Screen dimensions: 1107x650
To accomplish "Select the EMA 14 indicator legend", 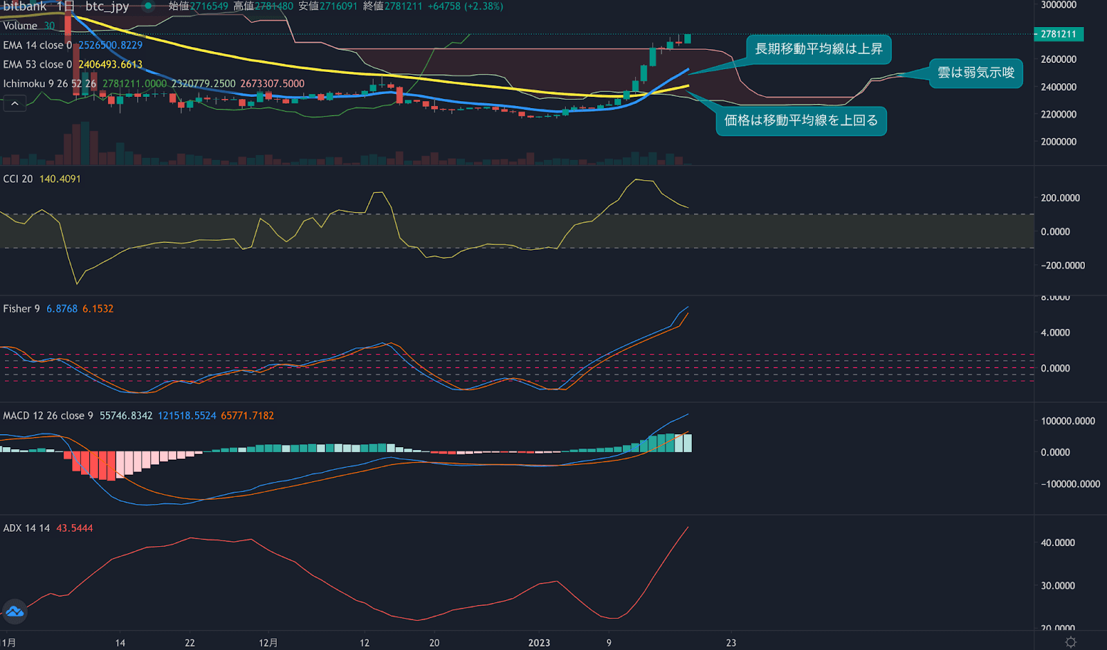I will pyautogui.click(x=37, y=45).
